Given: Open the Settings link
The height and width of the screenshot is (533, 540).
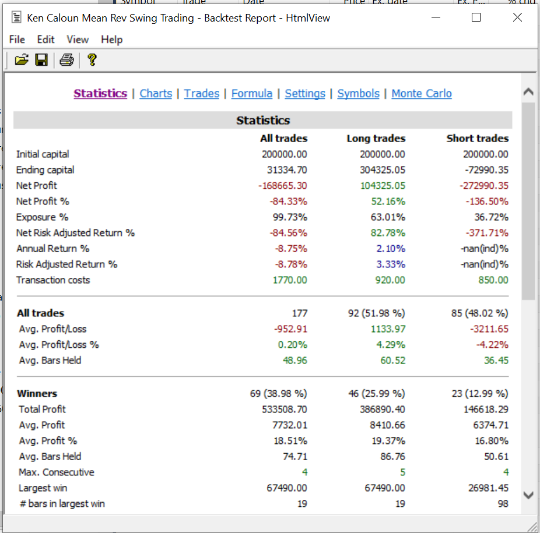Looking at the screenshot, I should [305, 94].
